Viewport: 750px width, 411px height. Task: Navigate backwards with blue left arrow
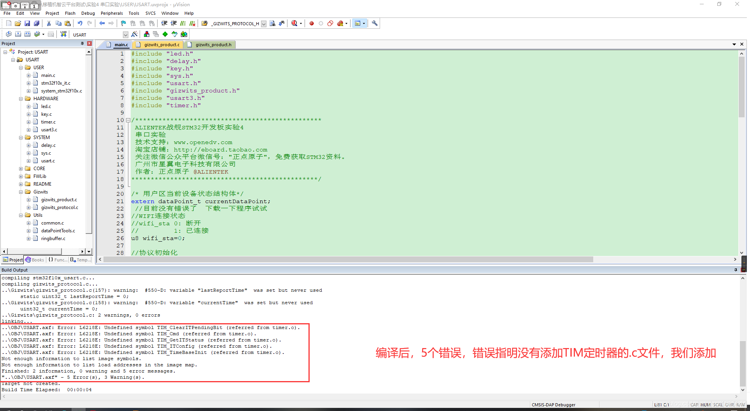pos(102,23)
